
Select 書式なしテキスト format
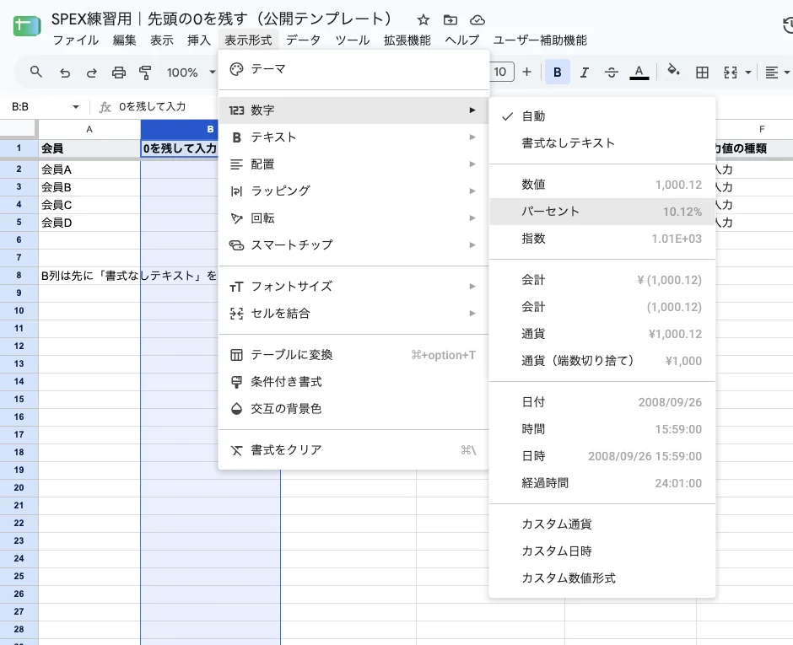coord(602,143)
